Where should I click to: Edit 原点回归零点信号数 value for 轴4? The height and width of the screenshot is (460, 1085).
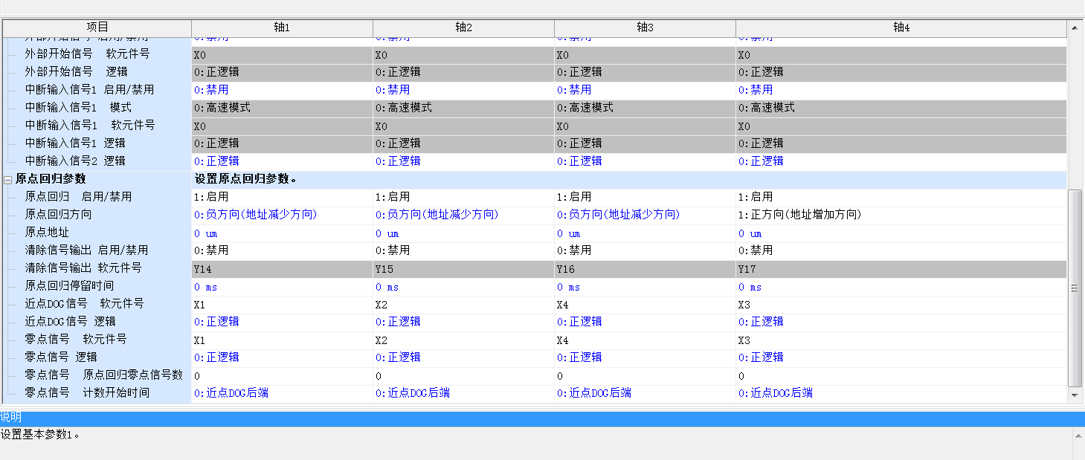pyautogui.click(x=901, y=376)
